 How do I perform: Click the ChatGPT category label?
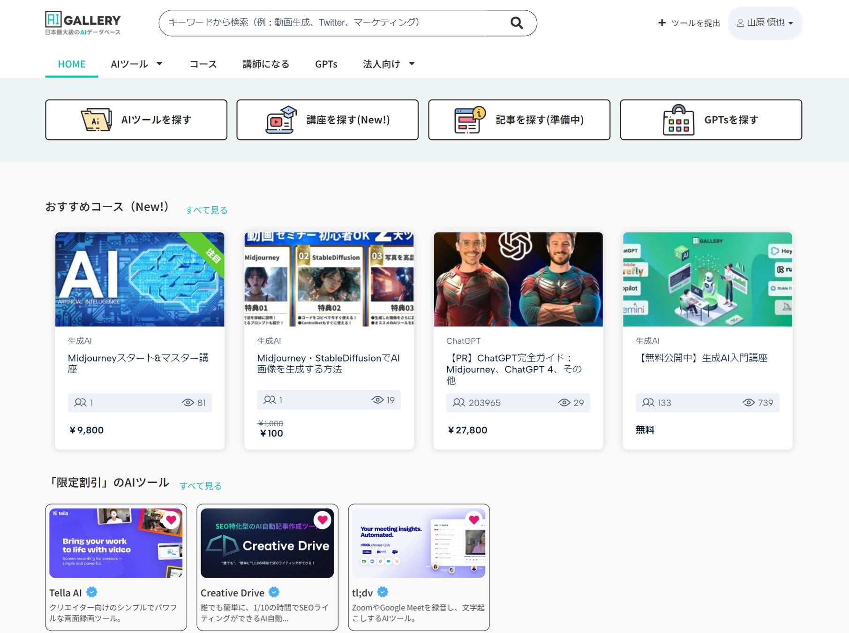pyautogui.click(x=463, y=341)
